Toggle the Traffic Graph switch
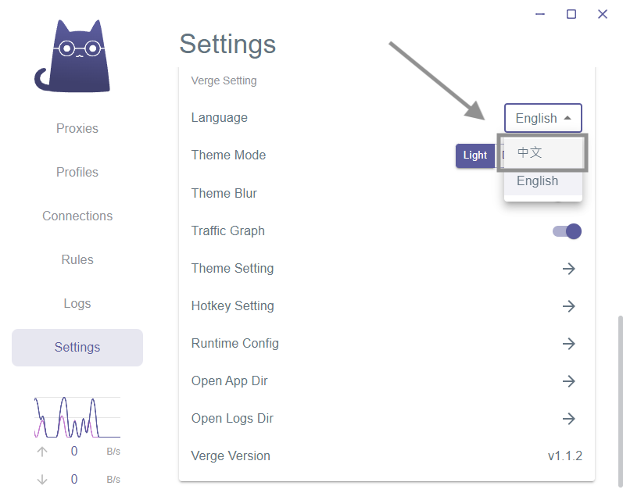Viewport: 623px width, 493px height. tap(567, 231)
